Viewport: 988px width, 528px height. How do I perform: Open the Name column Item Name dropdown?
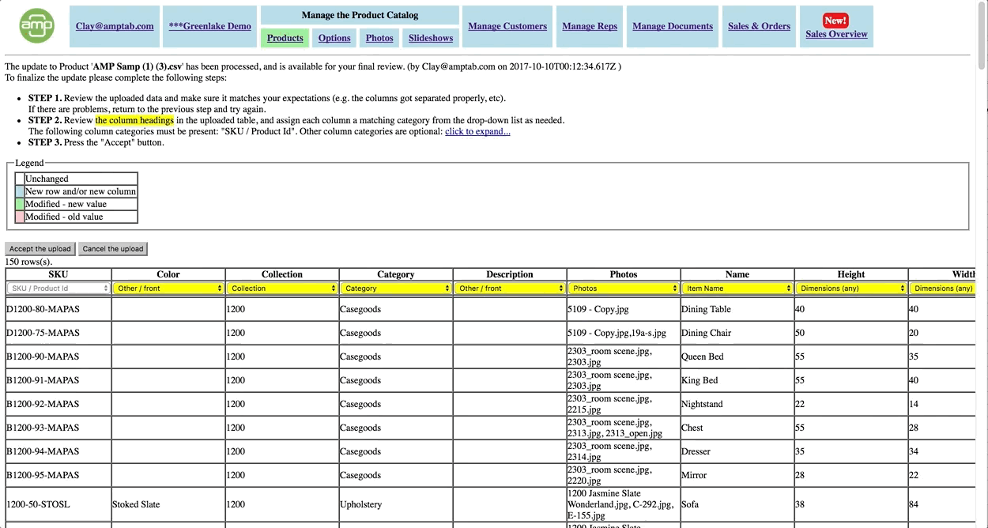coord(737,289)
